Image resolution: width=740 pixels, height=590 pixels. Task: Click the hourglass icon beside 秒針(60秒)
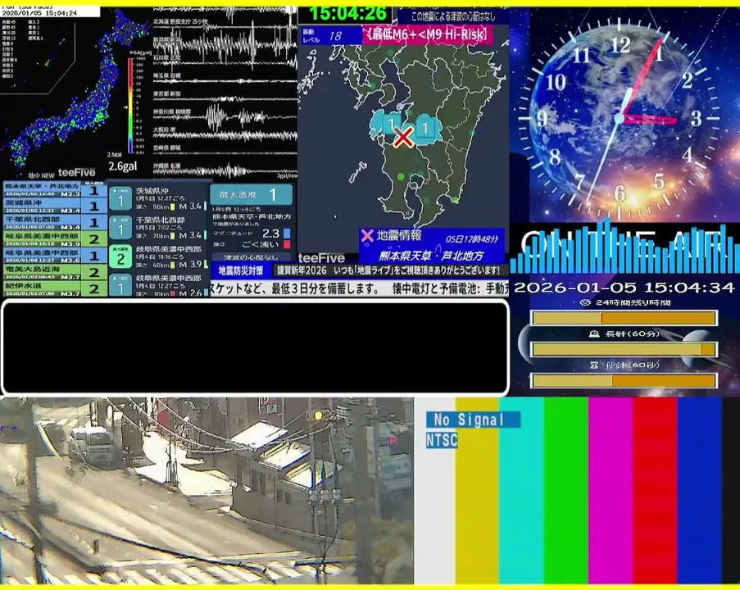pyautogui.click(x=594, y=365)
